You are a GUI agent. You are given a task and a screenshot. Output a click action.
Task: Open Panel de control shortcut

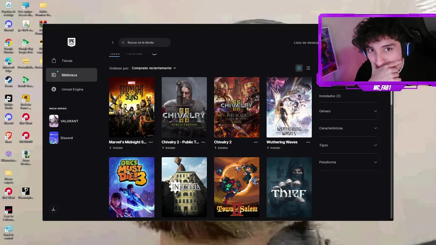pos(9,232)
